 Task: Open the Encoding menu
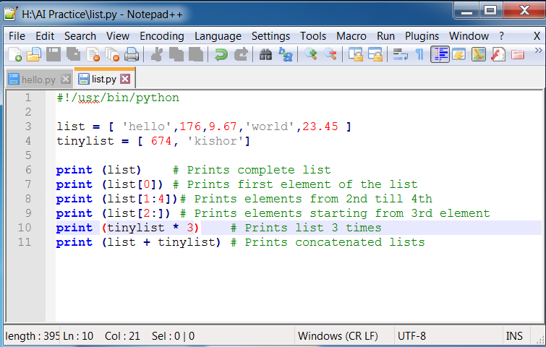click(x=162, y=36)
